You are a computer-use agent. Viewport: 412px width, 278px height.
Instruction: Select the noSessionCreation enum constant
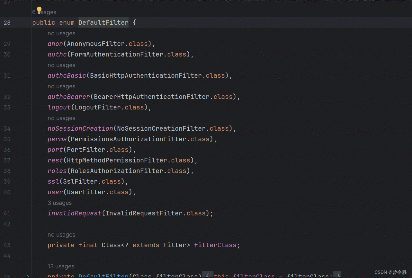[x=80, y=128]
